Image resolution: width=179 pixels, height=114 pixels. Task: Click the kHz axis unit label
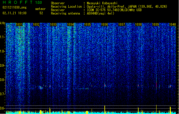click(x=3, y=23)
